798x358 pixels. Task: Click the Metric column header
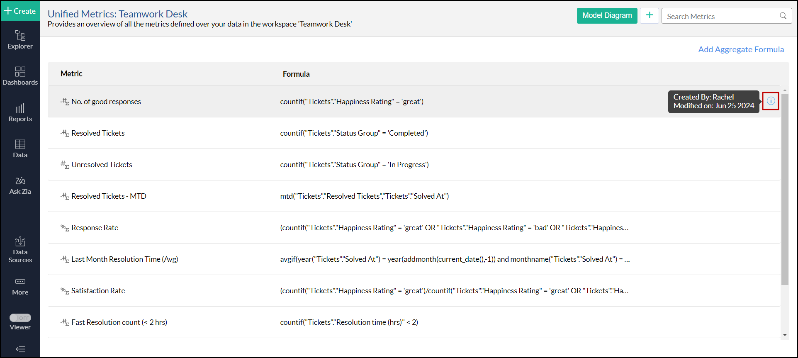tap(71, 73)
